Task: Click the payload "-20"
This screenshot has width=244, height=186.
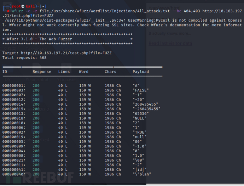Action: tap(138, 100)
